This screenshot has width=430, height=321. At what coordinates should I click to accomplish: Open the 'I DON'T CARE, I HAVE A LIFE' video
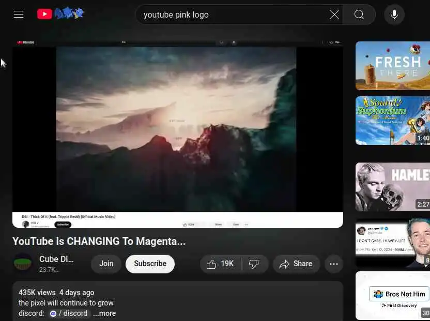[x=393, y=243]
